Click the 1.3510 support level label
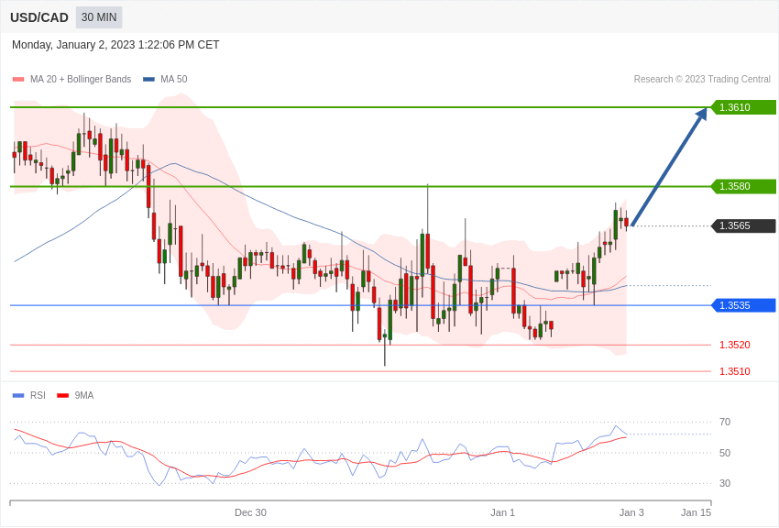 [735, 371]
